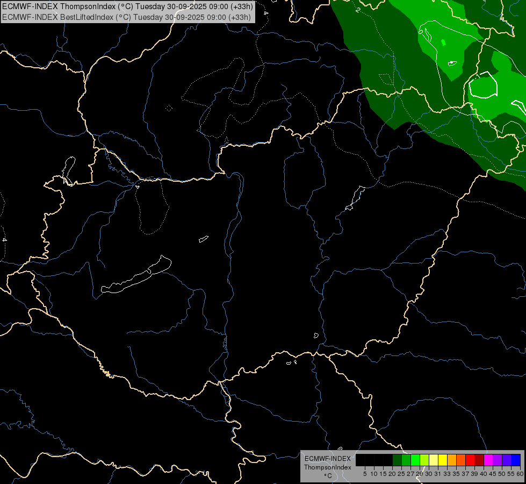
Task: Click the contour label '0' on white isoline
Action: (x=421, y=32)
